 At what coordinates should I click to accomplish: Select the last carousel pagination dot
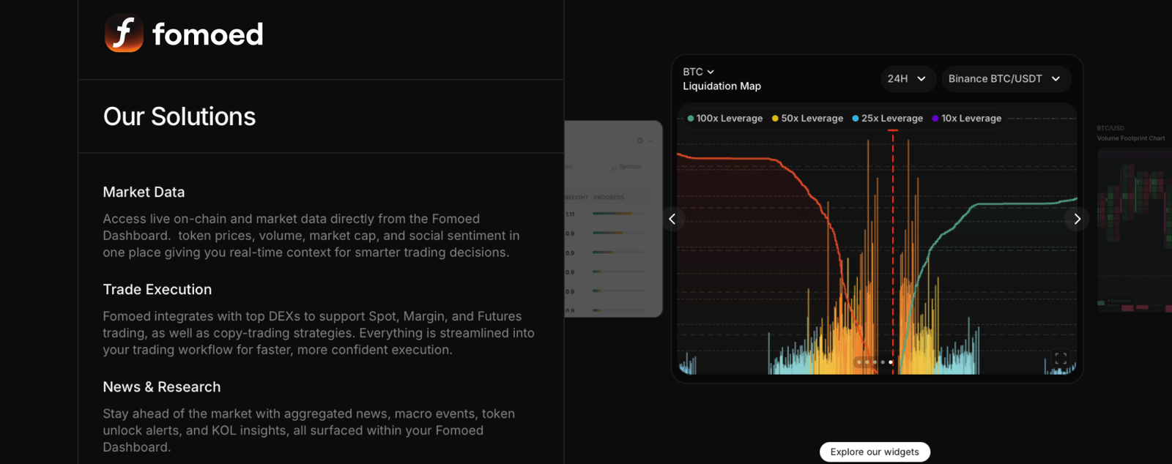(891, 362)
